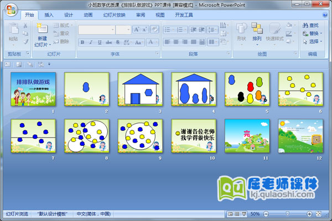The image size is (332, 221).
Task: Open the font size dropdown
Action: click(x=128, y=30)
